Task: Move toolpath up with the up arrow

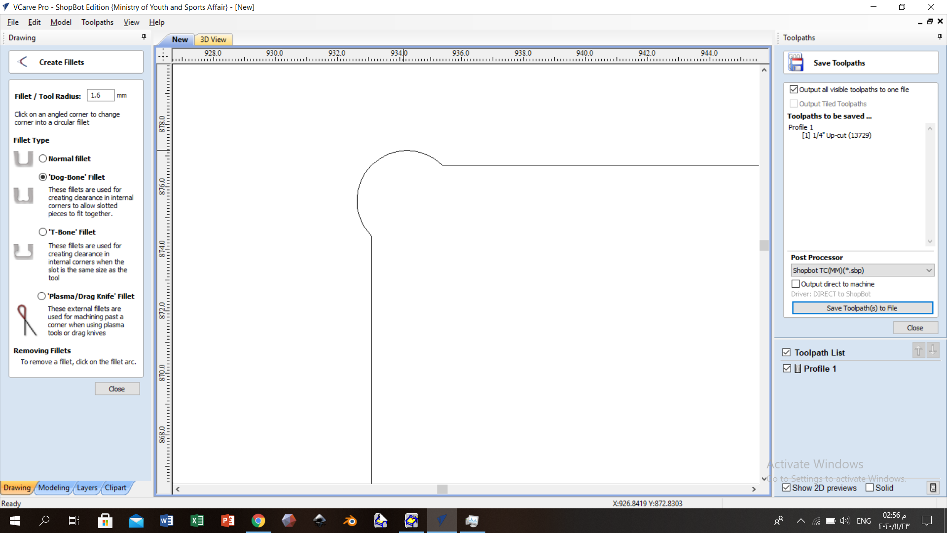Action: (x=918, y=350)
